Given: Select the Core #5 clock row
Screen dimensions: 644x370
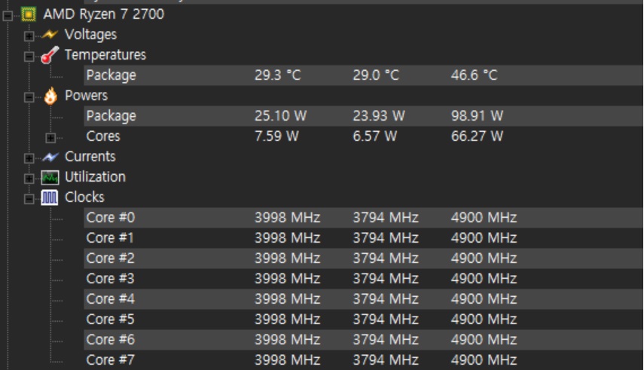Looking at the screenshot, I should (x=364, y=320).
